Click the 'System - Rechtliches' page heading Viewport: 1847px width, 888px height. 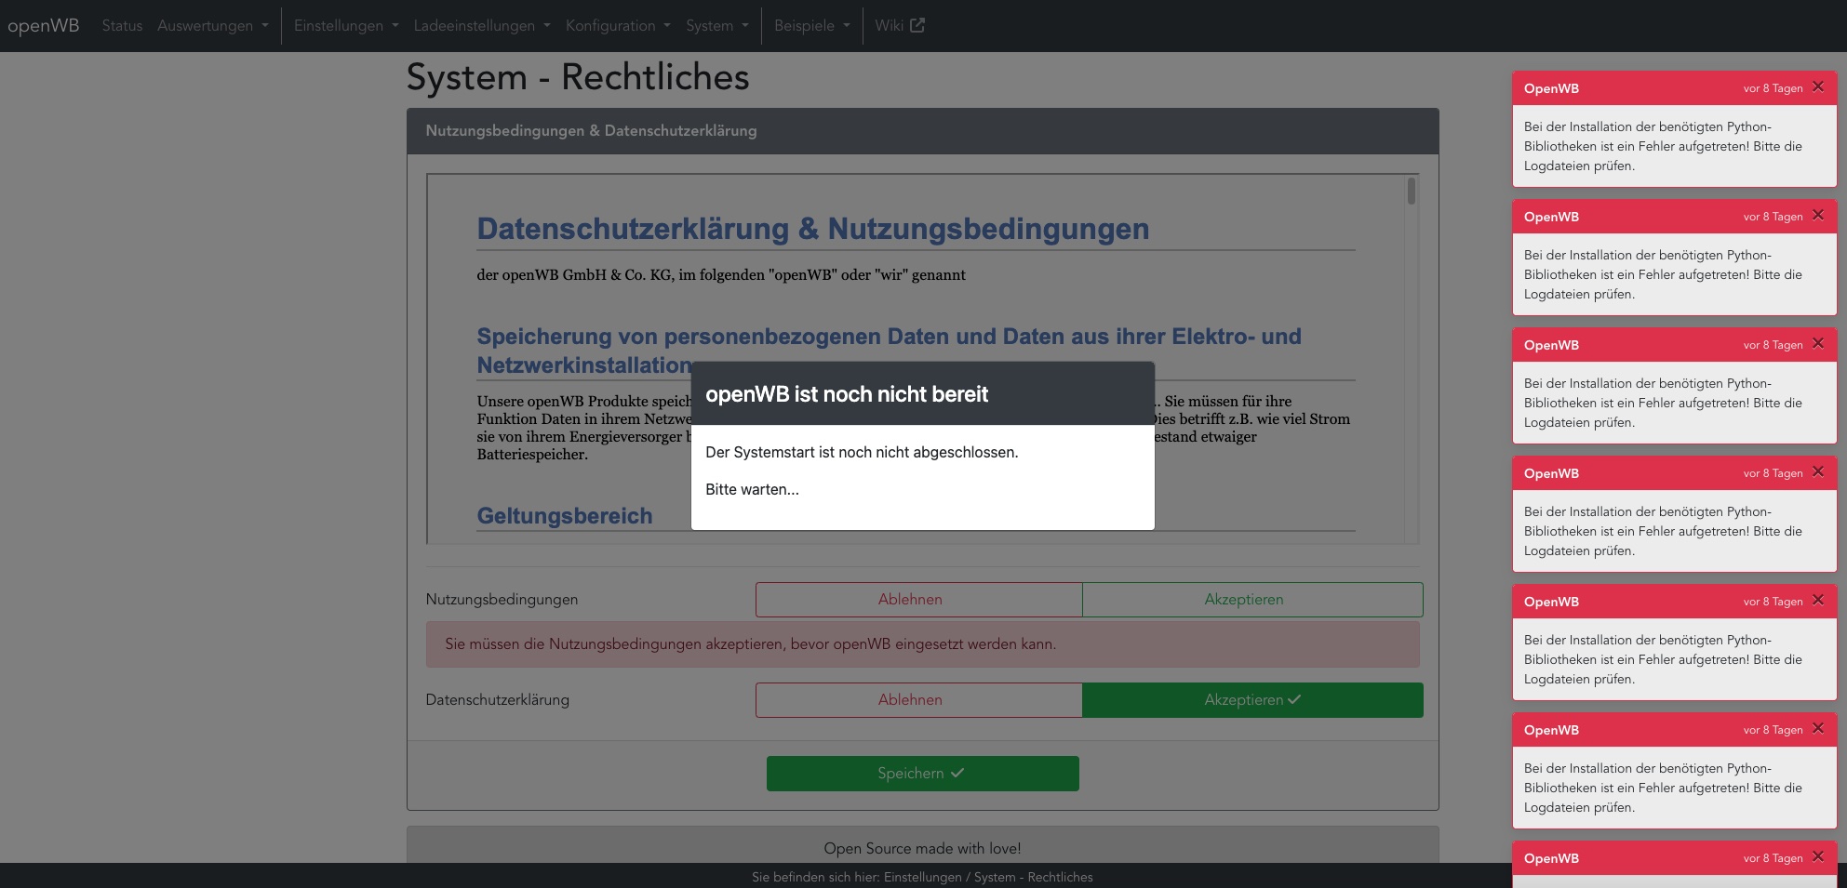point(578,77)
